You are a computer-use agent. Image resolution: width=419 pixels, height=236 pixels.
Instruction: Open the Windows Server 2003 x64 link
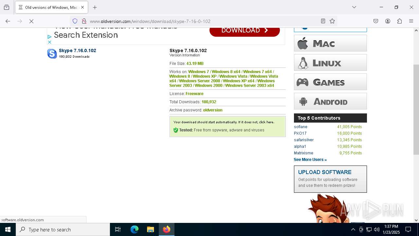click(x=250, y=86)
